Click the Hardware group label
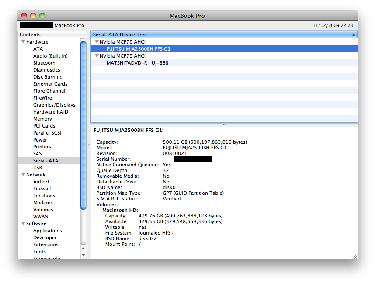The height and width of the screenshot is (283, 375). tap(37, 42)
